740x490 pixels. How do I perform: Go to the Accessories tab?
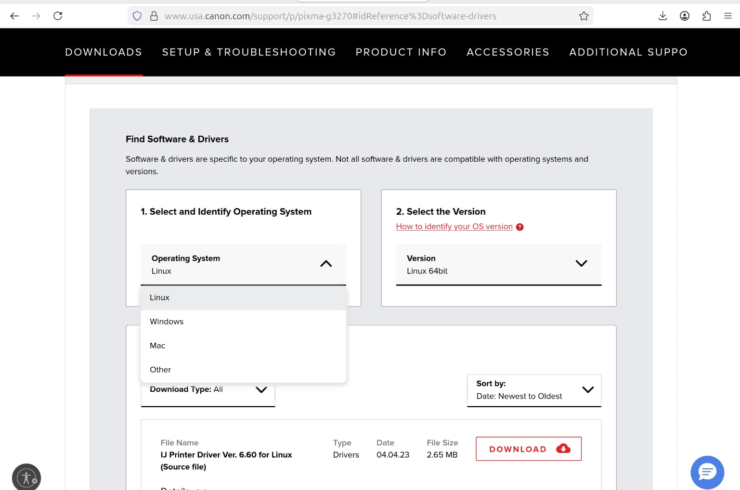[x=508, y=52]
